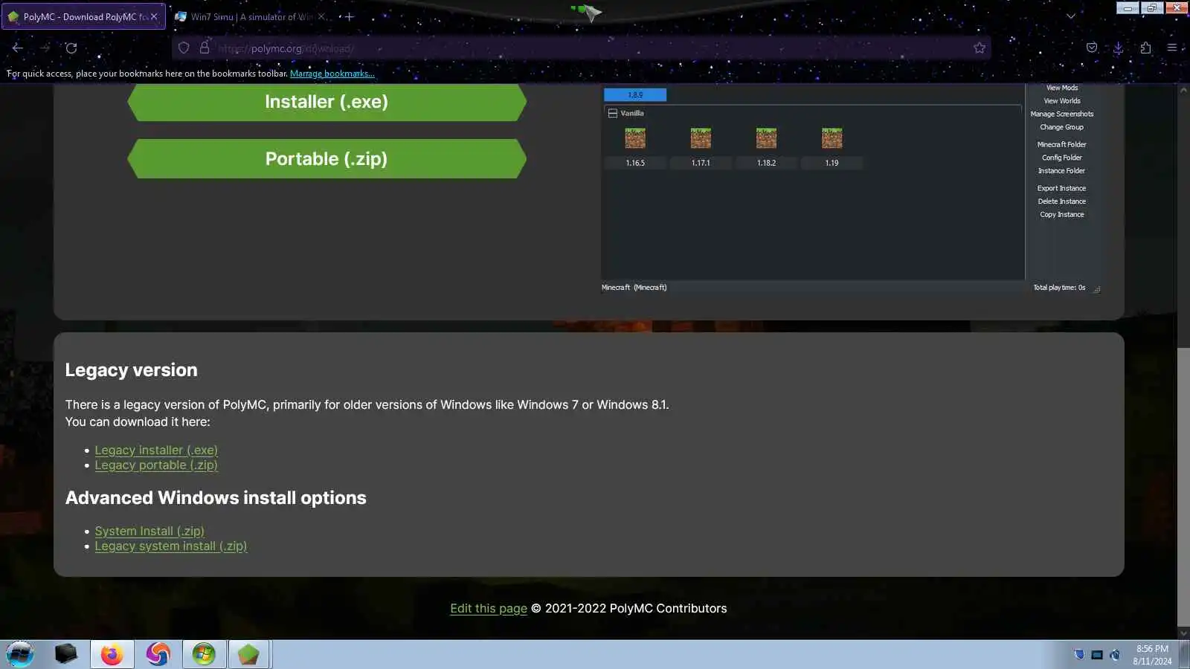1190x669 pixels.
Task: Click View Mods in preview sidebar
Action: coord(1062,88)
